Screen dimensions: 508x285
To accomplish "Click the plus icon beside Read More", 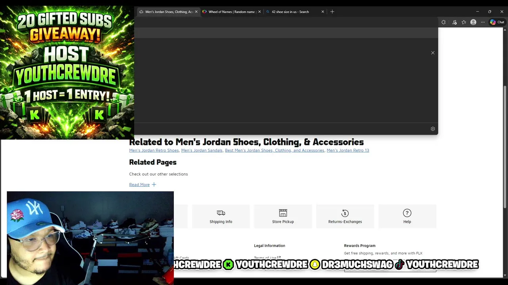I will click(x=154, y=184).
